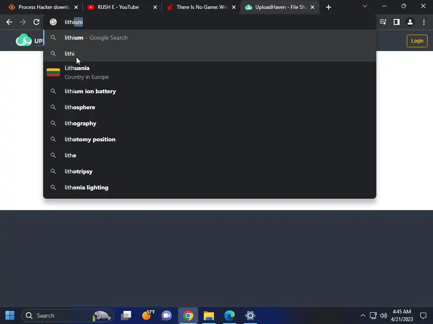Switch to Process Hacker download tab
The width and height of the screenshot is (433, 324).
[x=43, y=7]
